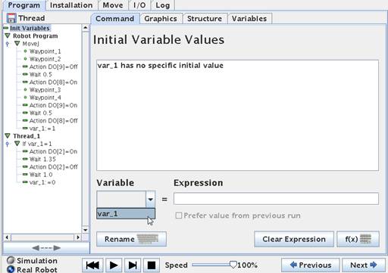The height and width of the screenshot is (273, 388).
Task: Open the Variable dropdown arrow
Action: pyautogui.click(x=150, y=200)
